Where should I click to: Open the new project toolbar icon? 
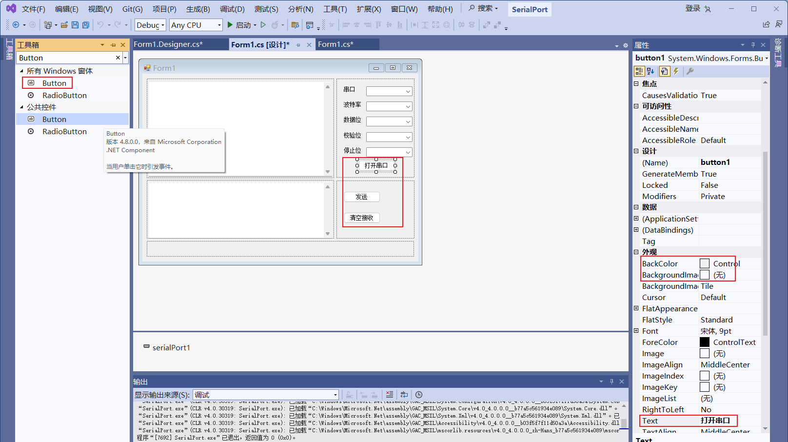tap(48, 25)
